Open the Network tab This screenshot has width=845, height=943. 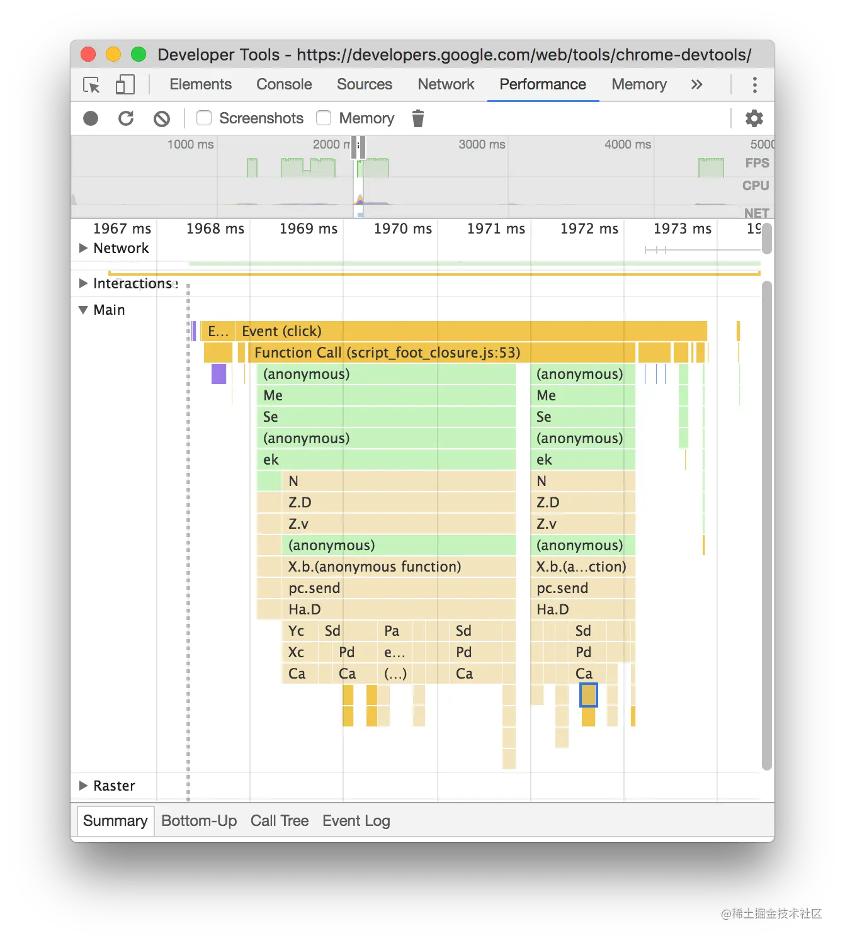pos(446,84)
